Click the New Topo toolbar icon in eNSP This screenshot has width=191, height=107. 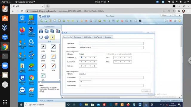click(x=41, y=21)
